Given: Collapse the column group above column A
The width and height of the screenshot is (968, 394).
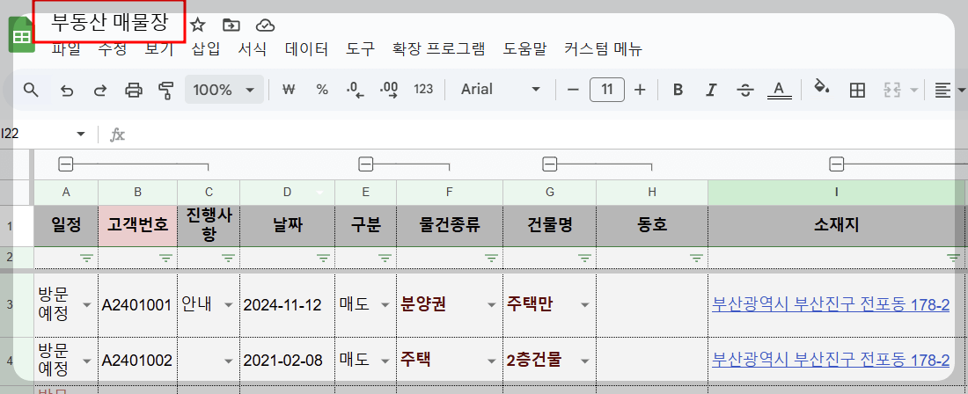Looking at the screenshot, I should (x=65, y=164).
